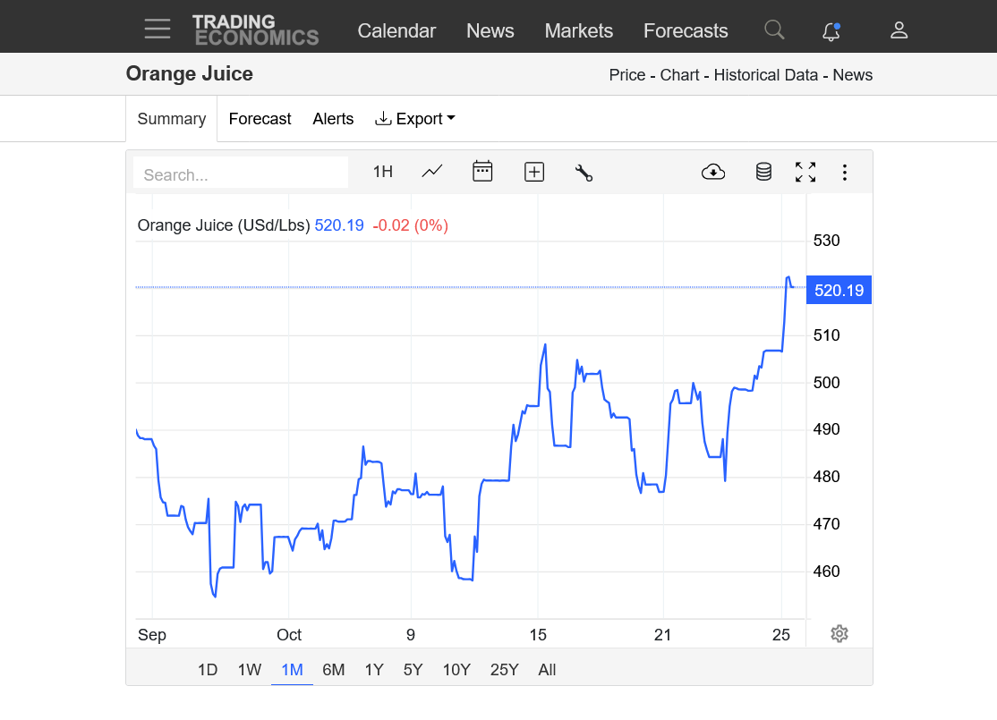Select the 1Y time range
Viewport: 997px width, 720px height.
coord(374,670)
